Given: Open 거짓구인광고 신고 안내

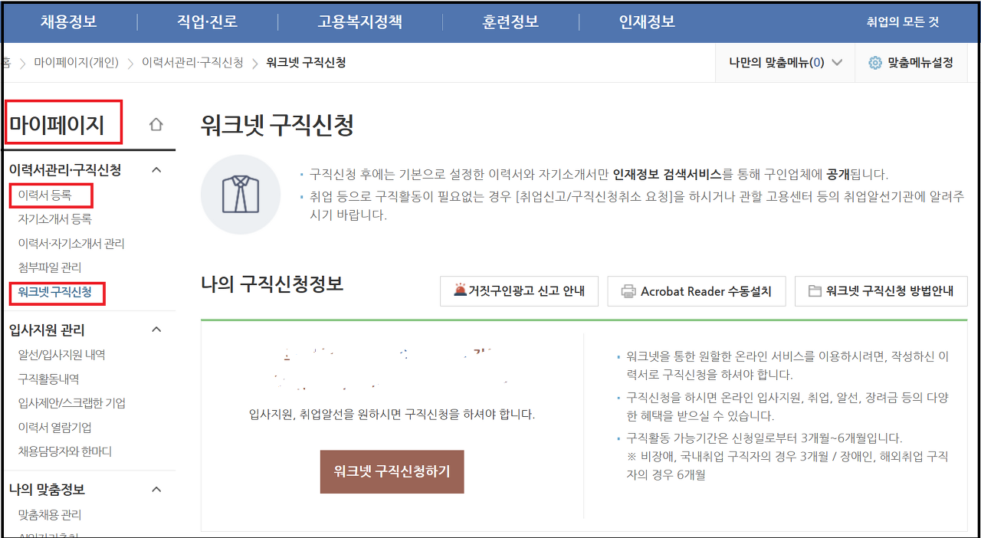Looking at the screenshot, I should click(x=519, y=291).
